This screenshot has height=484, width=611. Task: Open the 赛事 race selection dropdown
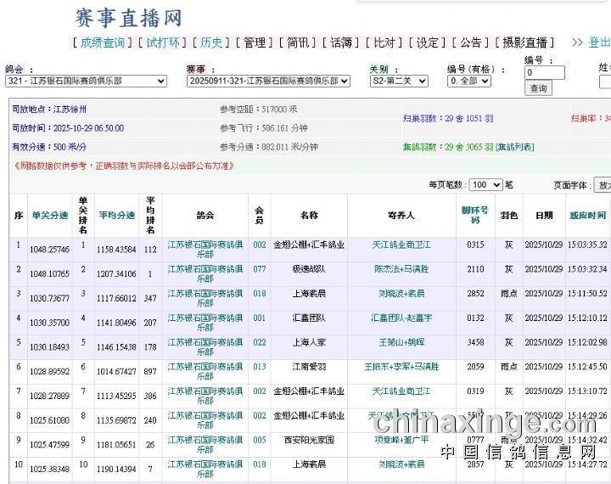point(269,82)
